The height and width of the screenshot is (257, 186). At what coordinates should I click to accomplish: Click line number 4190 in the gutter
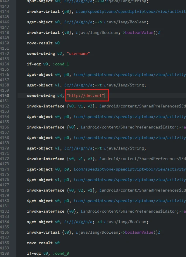5,253
